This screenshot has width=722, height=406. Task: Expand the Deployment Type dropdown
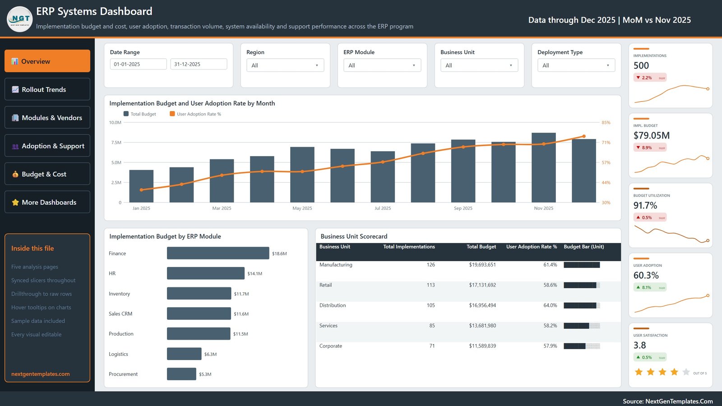coord(576,65)
